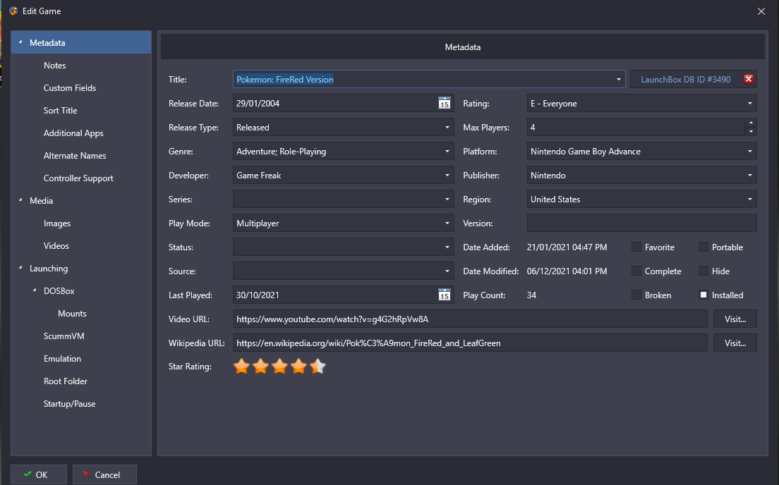
Task: Click the Version text field
Action: tap(642, 223)
